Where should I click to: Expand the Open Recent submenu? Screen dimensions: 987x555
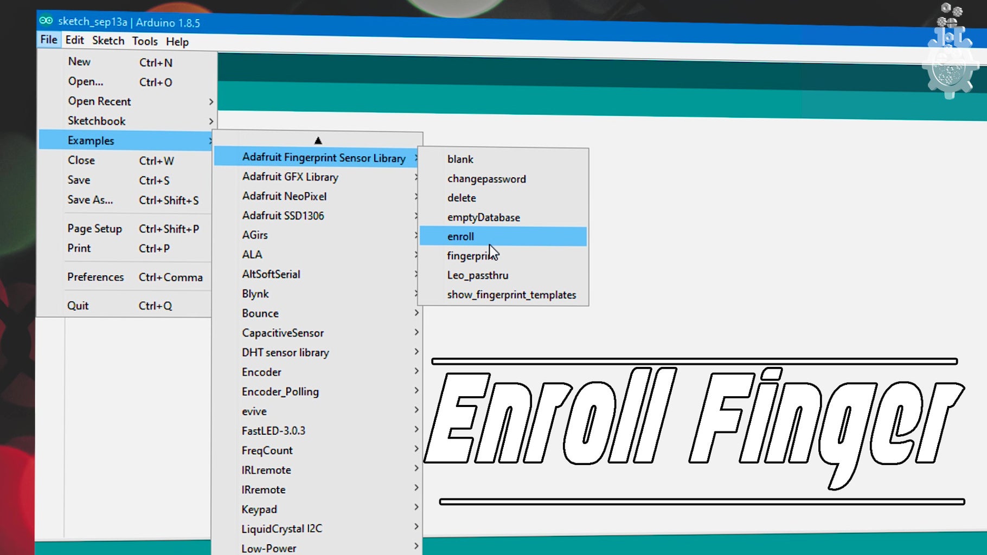[x=99, y=101]
